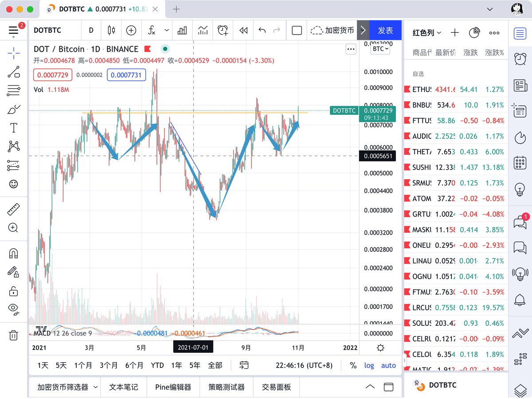Add a symbol to the watchlist with the plus

[x=455, y=33]
